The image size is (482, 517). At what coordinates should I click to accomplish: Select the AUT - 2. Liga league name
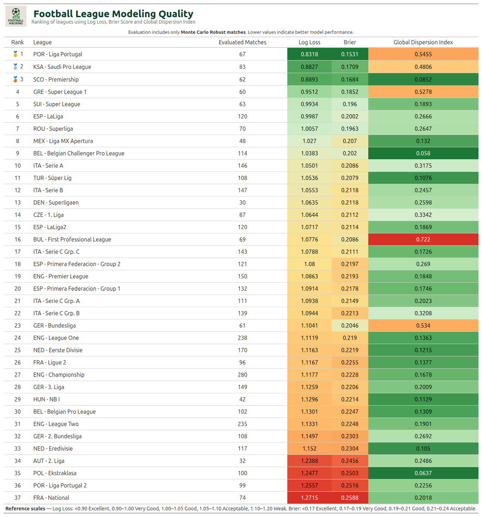[x=49, y=461]
